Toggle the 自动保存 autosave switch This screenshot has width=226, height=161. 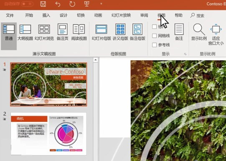coord(27,4)
